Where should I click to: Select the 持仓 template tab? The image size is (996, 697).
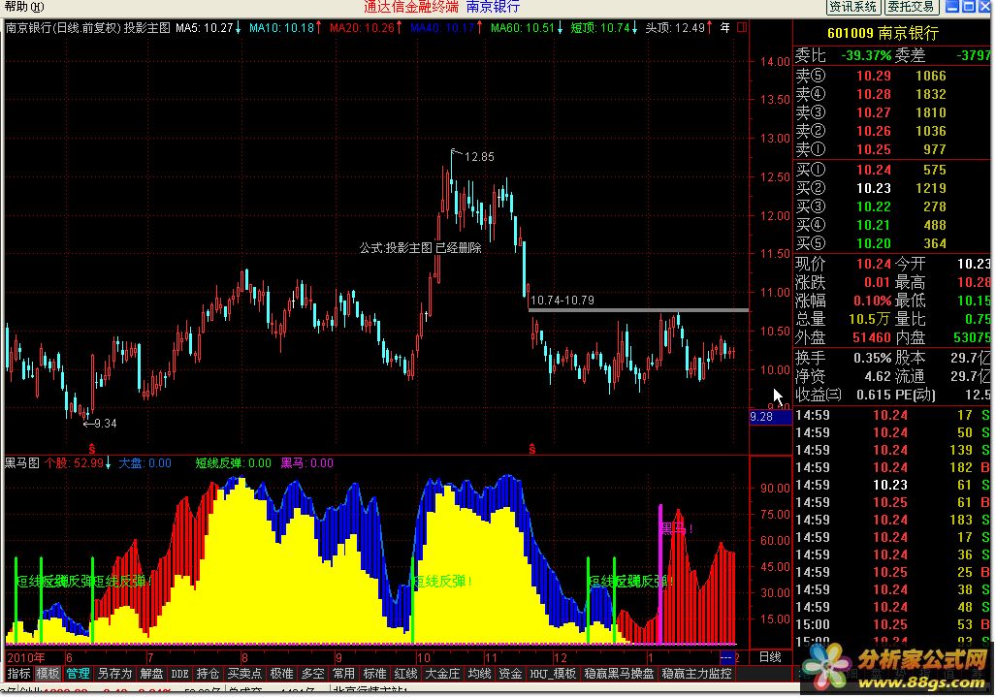(208, 674)
